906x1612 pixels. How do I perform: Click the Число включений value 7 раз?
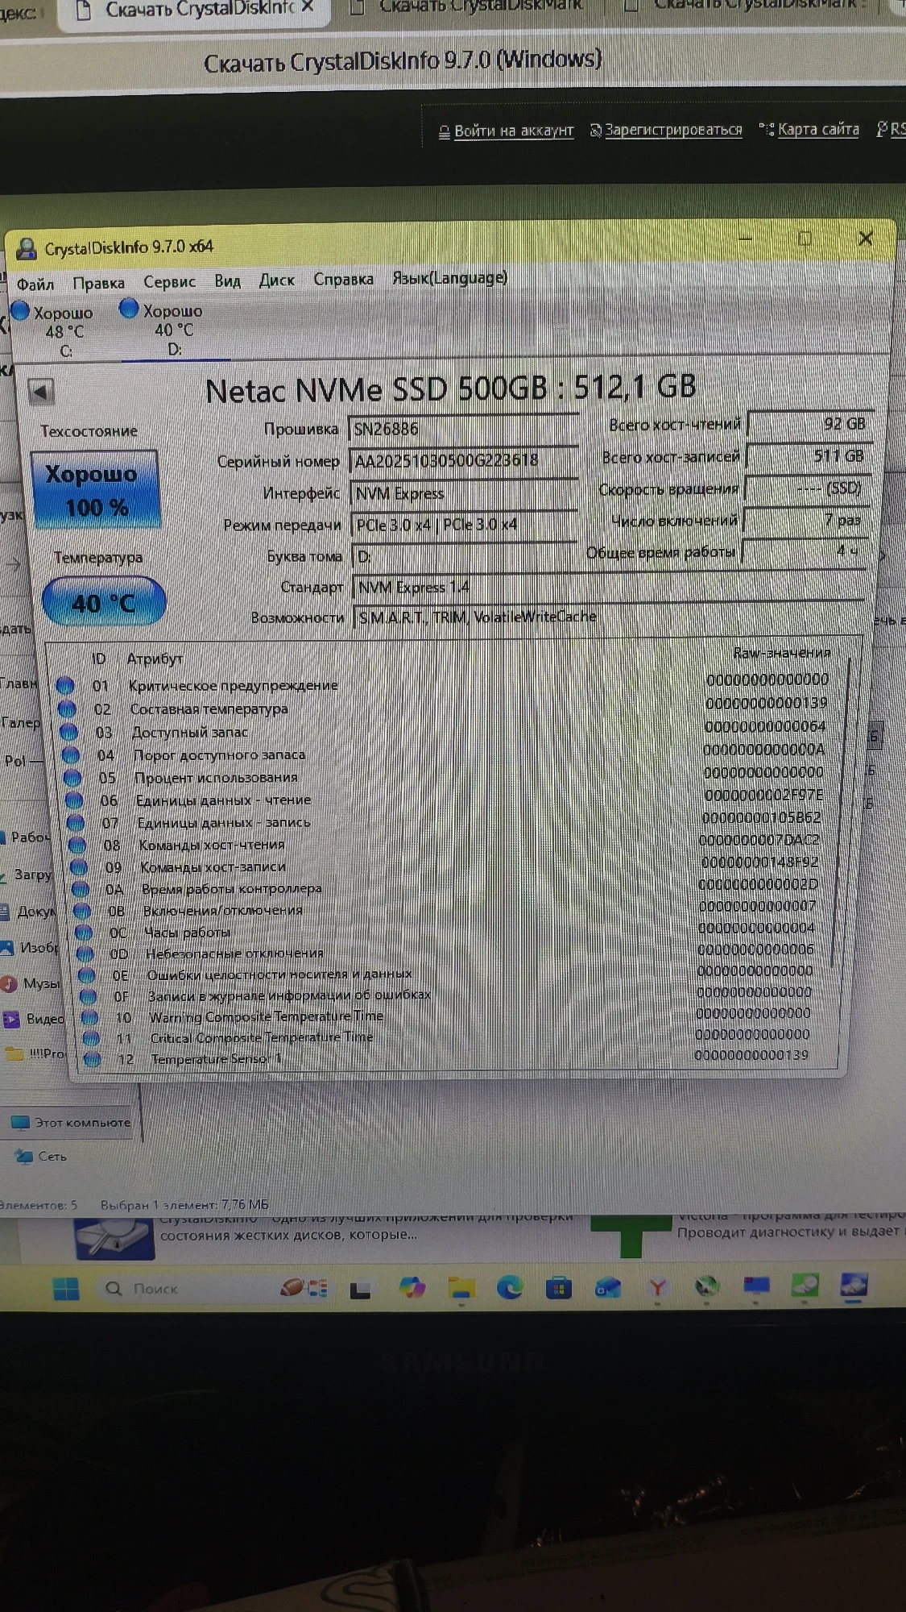pos(805,520)
